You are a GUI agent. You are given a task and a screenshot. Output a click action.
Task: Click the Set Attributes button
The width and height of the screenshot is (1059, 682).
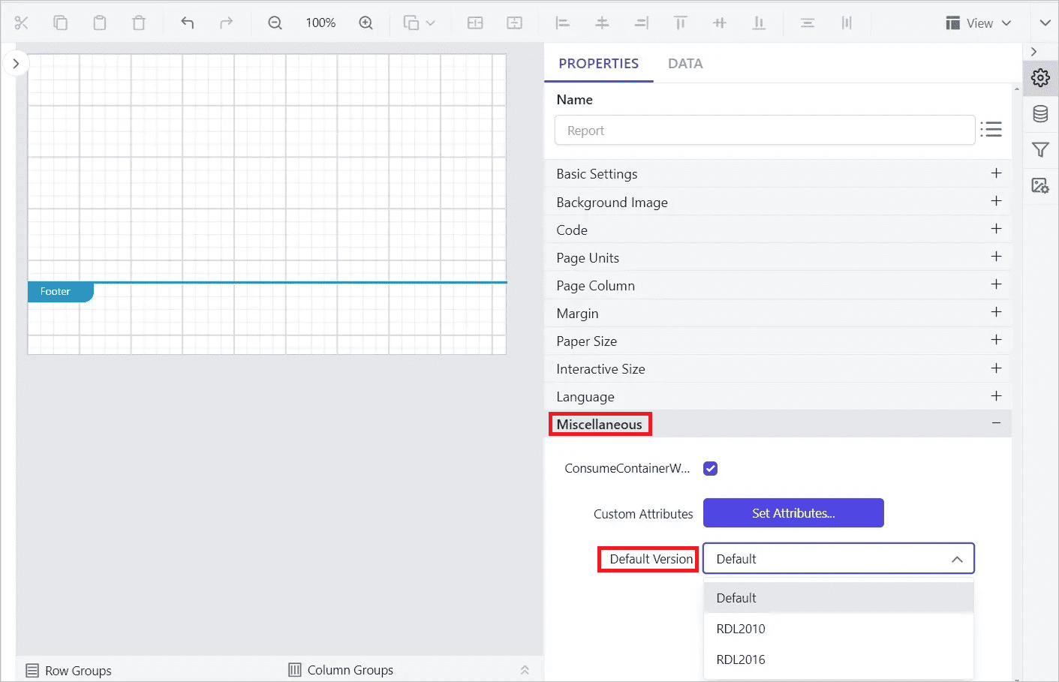[793, 513]
